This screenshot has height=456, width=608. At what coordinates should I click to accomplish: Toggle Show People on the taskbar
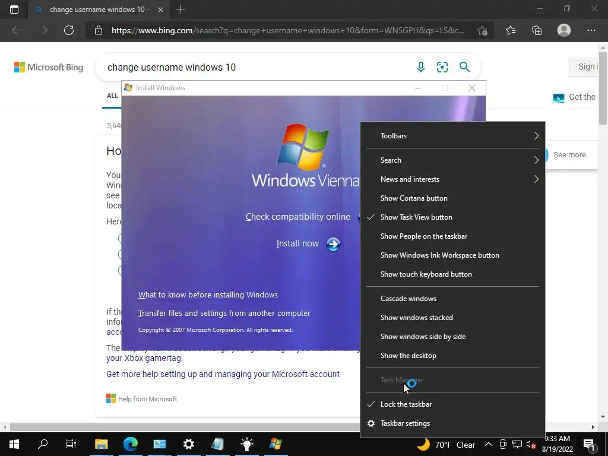pos(452,236)
